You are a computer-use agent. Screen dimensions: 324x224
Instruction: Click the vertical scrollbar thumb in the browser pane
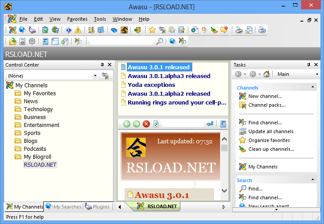[x=224, y=148]
